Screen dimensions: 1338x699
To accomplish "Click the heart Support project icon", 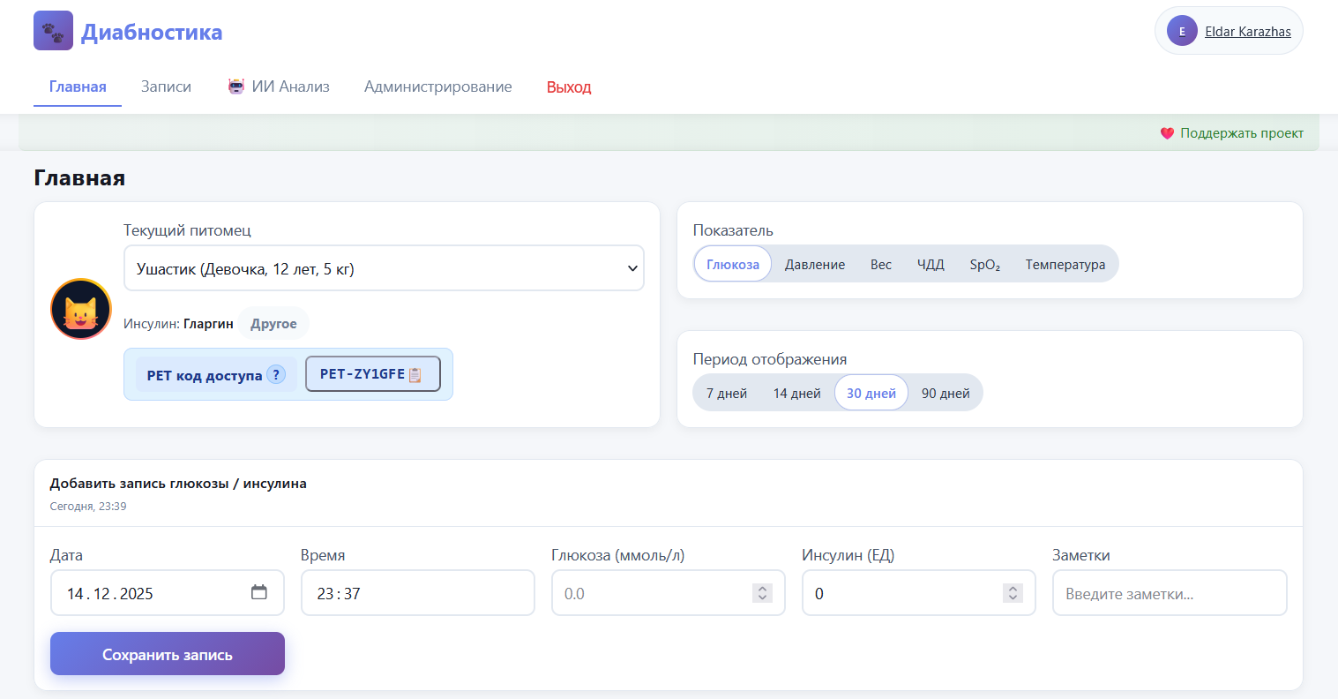I will [x=1167, y=133].
